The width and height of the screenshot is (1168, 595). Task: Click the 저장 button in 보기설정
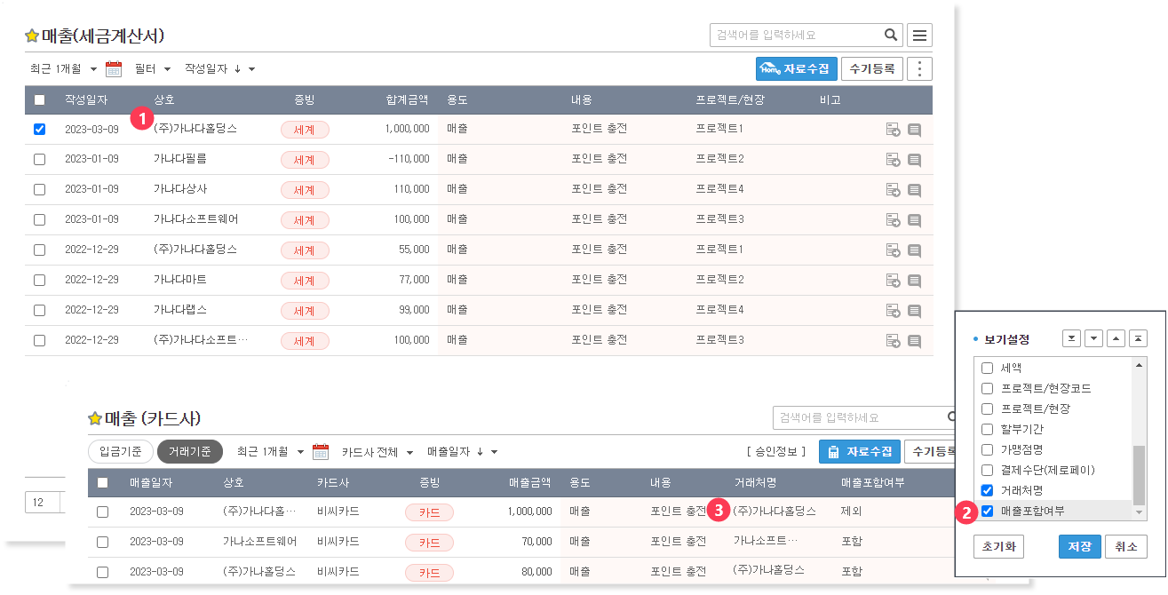(x=1079, y=546)
